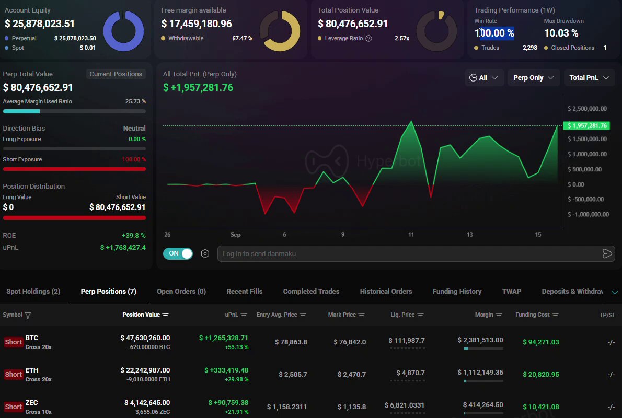Expand the Total PnL dropdown

[589, 78]
